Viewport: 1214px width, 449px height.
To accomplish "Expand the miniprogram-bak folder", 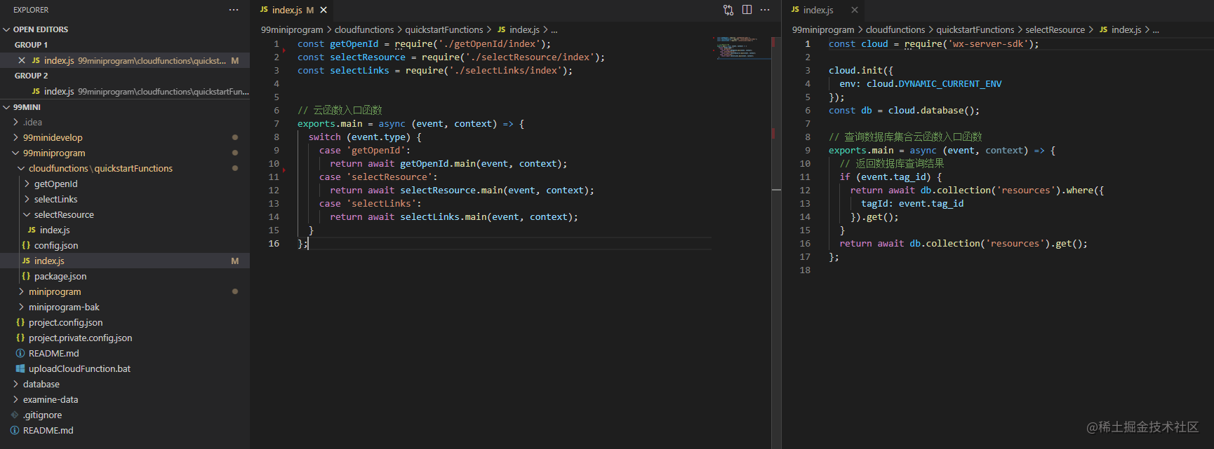I will (x=125, y=308).
